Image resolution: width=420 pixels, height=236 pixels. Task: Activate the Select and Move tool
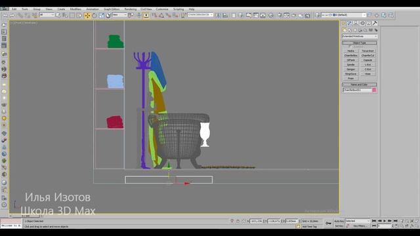point(87,15)
